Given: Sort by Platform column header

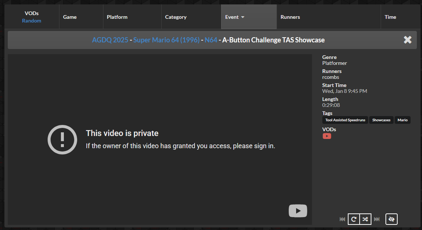Looking at the screenshot, I should (x=132, y=17).
